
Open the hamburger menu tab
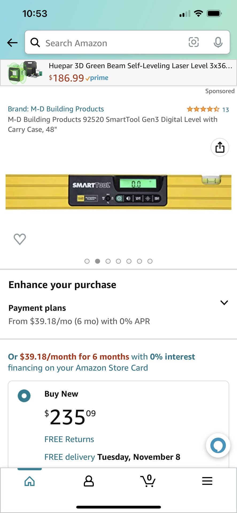pos(207,481)
